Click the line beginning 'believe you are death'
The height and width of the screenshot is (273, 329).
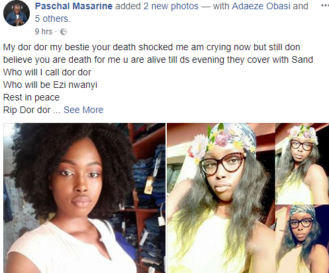coord(158,59)
